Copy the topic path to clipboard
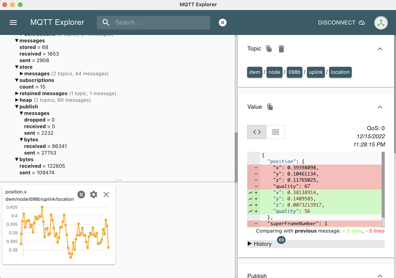The height and width of the screenshot is (278, 396). coord(268,49)
